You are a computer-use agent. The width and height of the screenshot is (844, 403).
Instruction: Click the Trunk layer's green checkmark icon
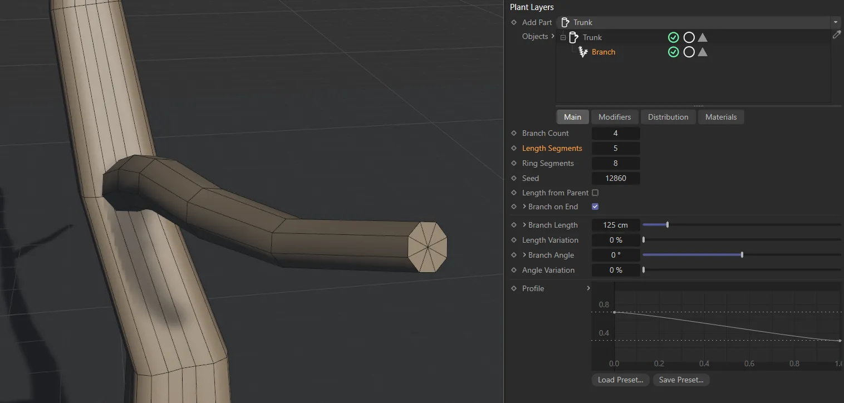[x=673, y=37]
